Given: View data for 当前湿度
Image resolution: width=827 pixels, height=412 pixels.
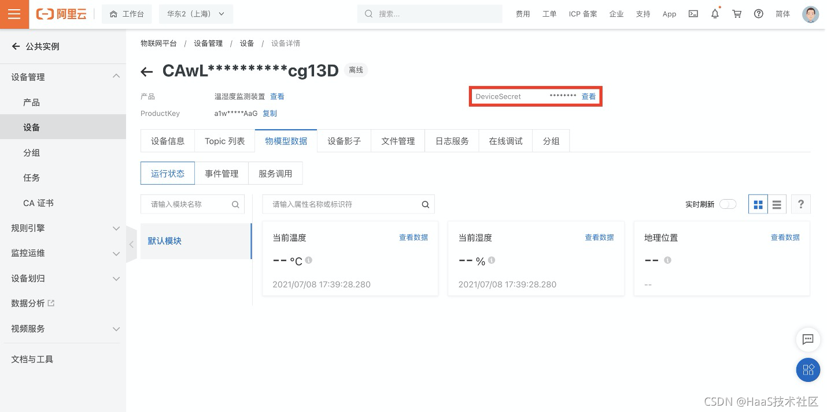Looking at the screenshot, I should [600, 237].
